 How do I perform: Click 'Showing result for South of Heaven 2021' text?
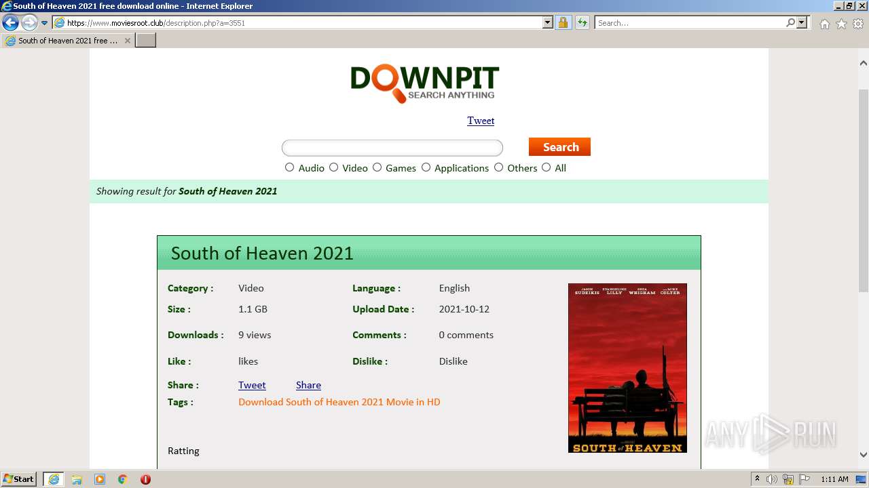pyautogui.click(x=187, y=191)
